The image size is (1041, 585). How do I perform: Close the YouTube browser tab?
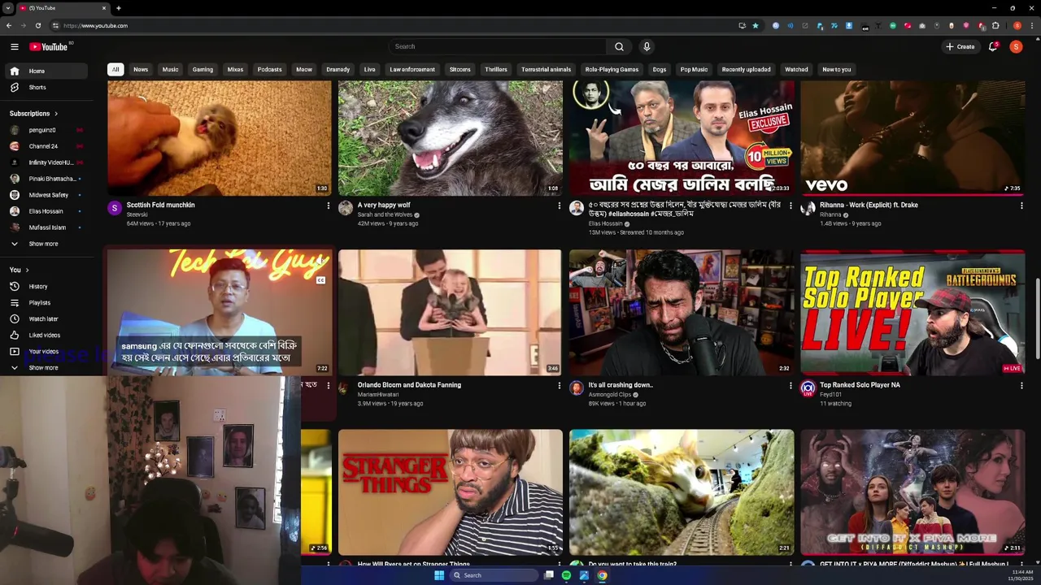coord(104,8)
